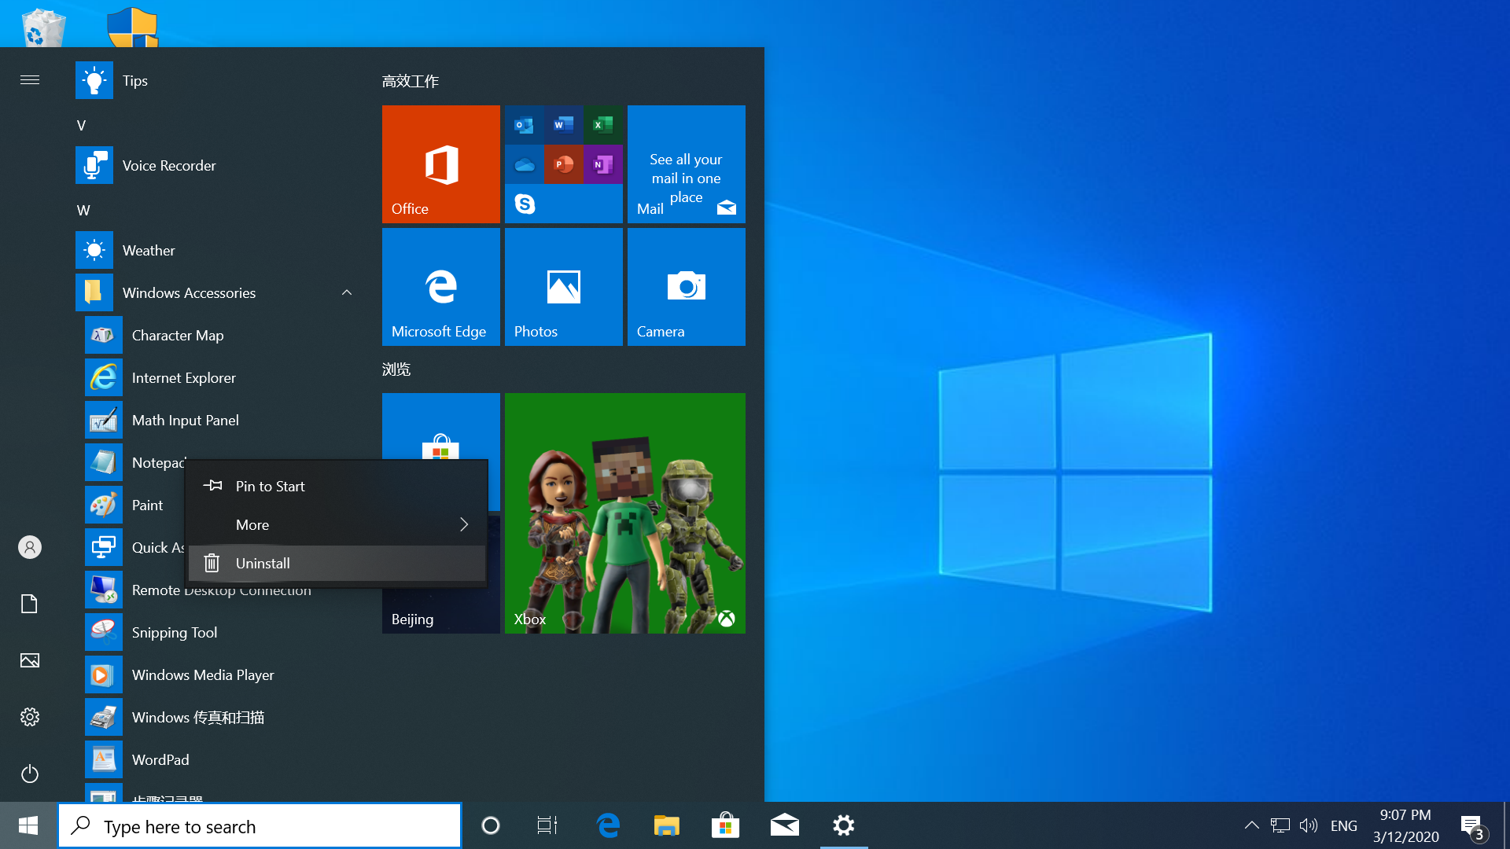Open Microsoft Edge tile
This screenshot has width=1510, height=849.
440,286
